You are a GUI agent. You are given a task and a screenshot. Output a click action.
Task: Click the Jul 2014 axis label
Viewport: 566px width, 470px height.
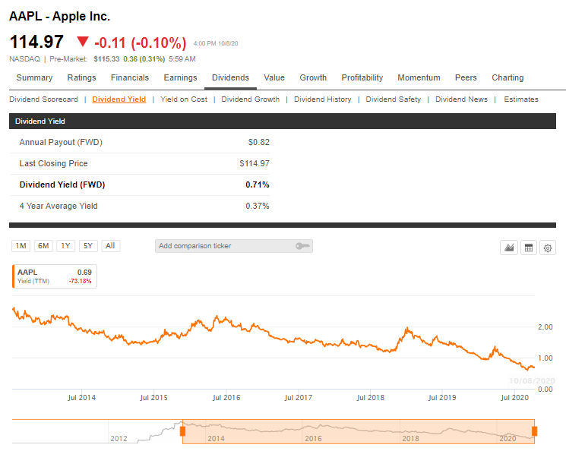pos(81,398)
